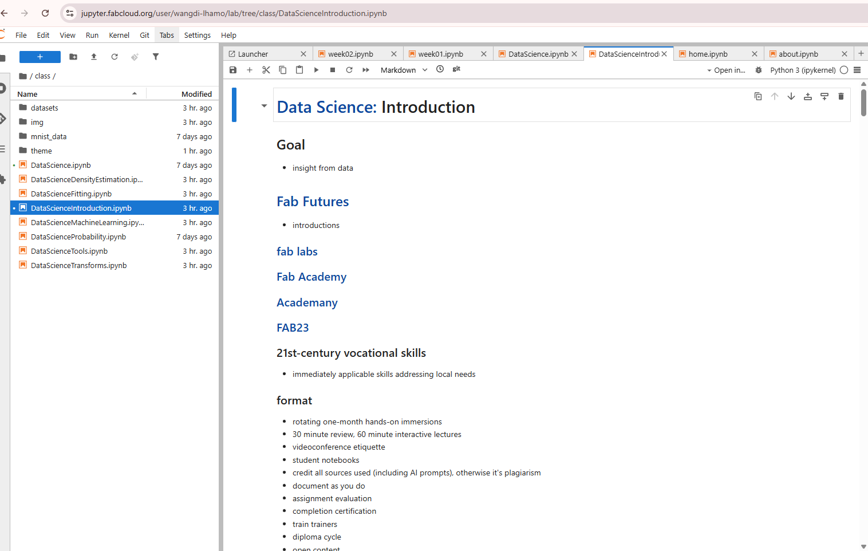868x551 pixels.
Task: Run the selected cell
Action: coord(316,70)
